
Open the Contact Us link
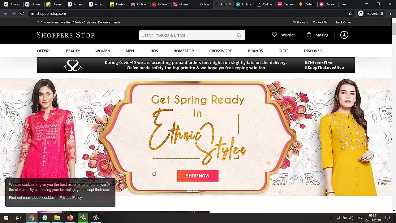point(320,22)
